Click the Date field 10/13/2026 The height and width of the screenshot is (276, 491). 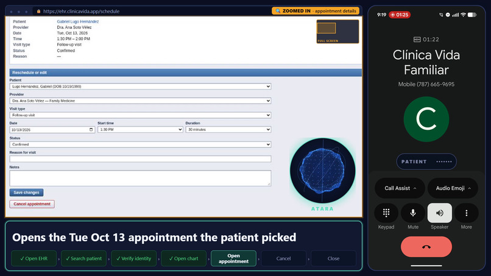pos(52,130)
